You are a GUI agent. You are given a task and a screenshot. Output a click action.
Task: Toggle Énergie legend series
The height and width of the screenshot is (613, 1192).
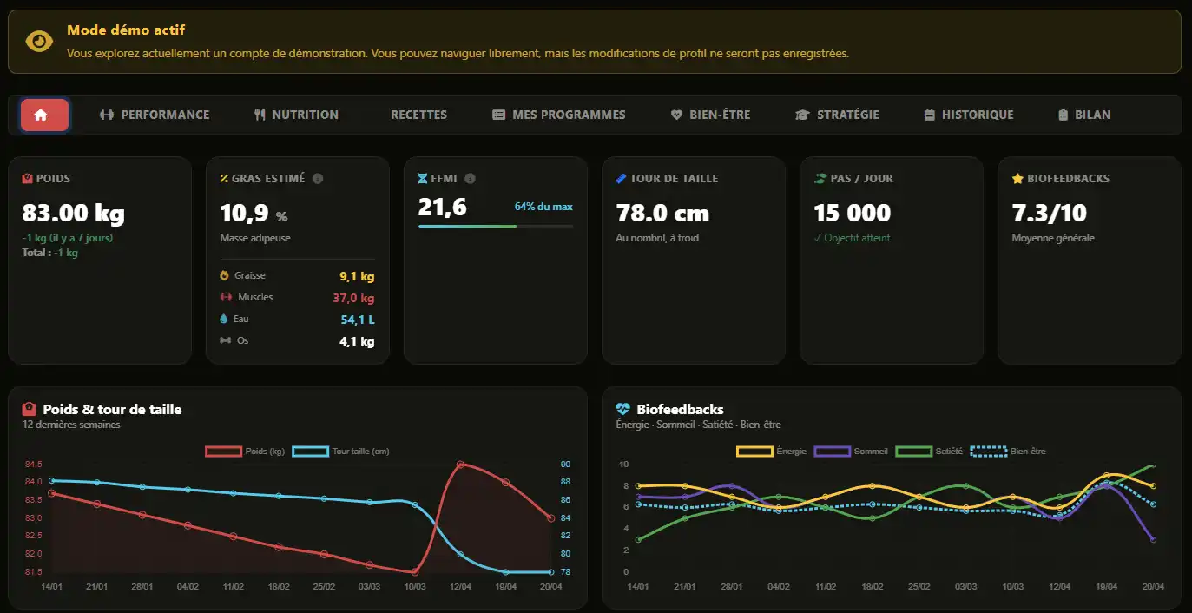pyautogui.click(x=772, y=452)
